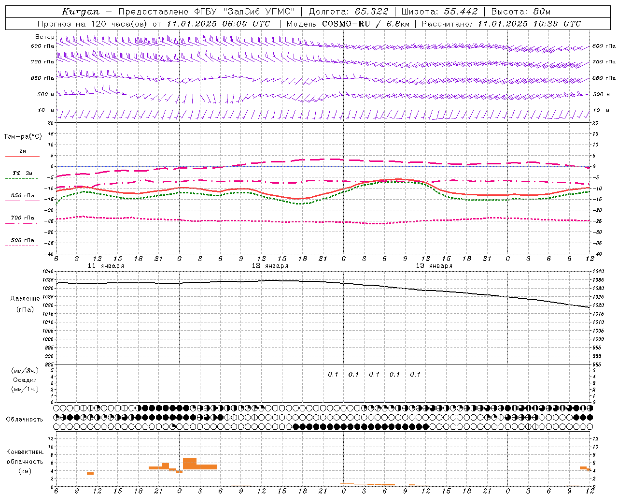618x495 pixels.
Task: Select 'Рассчитано: 11.01.2025 10:39 UTC' timestamp
Action: [502, 24]
